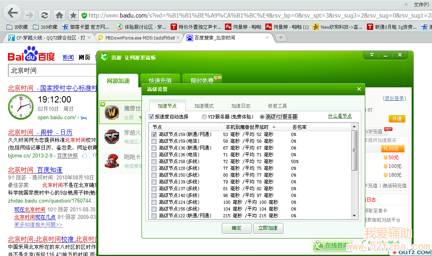Click the 迅游 logo in title bar

104,57
